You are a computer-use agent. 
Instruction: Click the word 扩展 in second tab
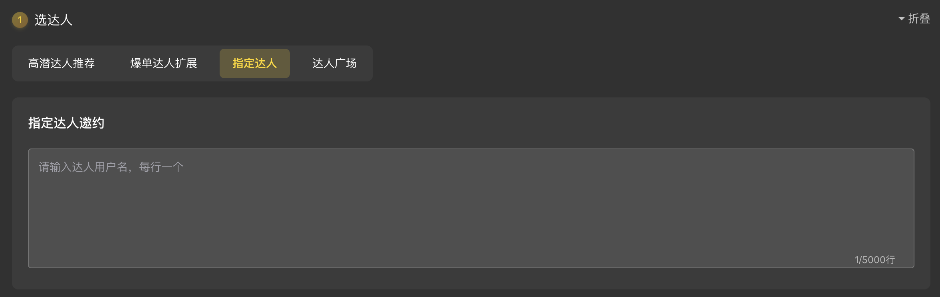186,63
